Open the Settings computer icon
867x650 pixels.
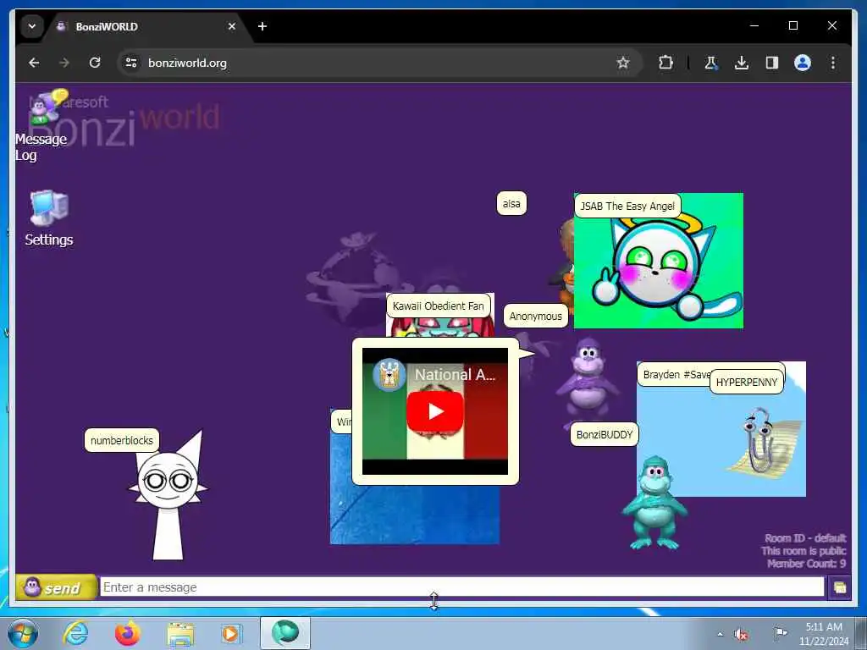click(48, 218)
